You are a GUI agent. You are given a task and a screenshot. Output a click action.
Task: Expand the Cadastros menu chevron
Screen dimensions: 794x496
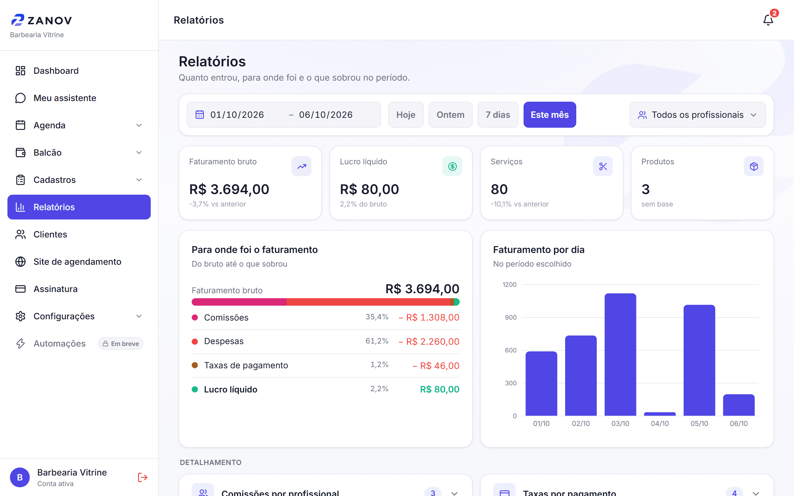[139, 180]
